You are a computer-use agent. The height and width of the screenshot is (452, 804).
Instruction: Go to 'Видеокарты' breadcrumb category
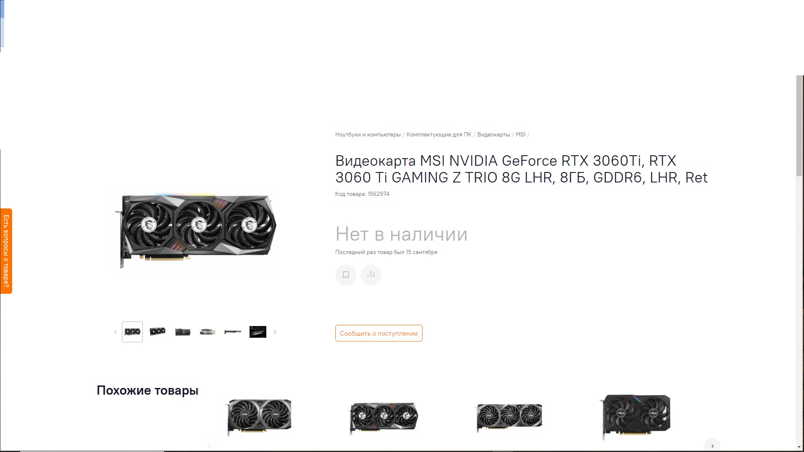coord(493,135)
